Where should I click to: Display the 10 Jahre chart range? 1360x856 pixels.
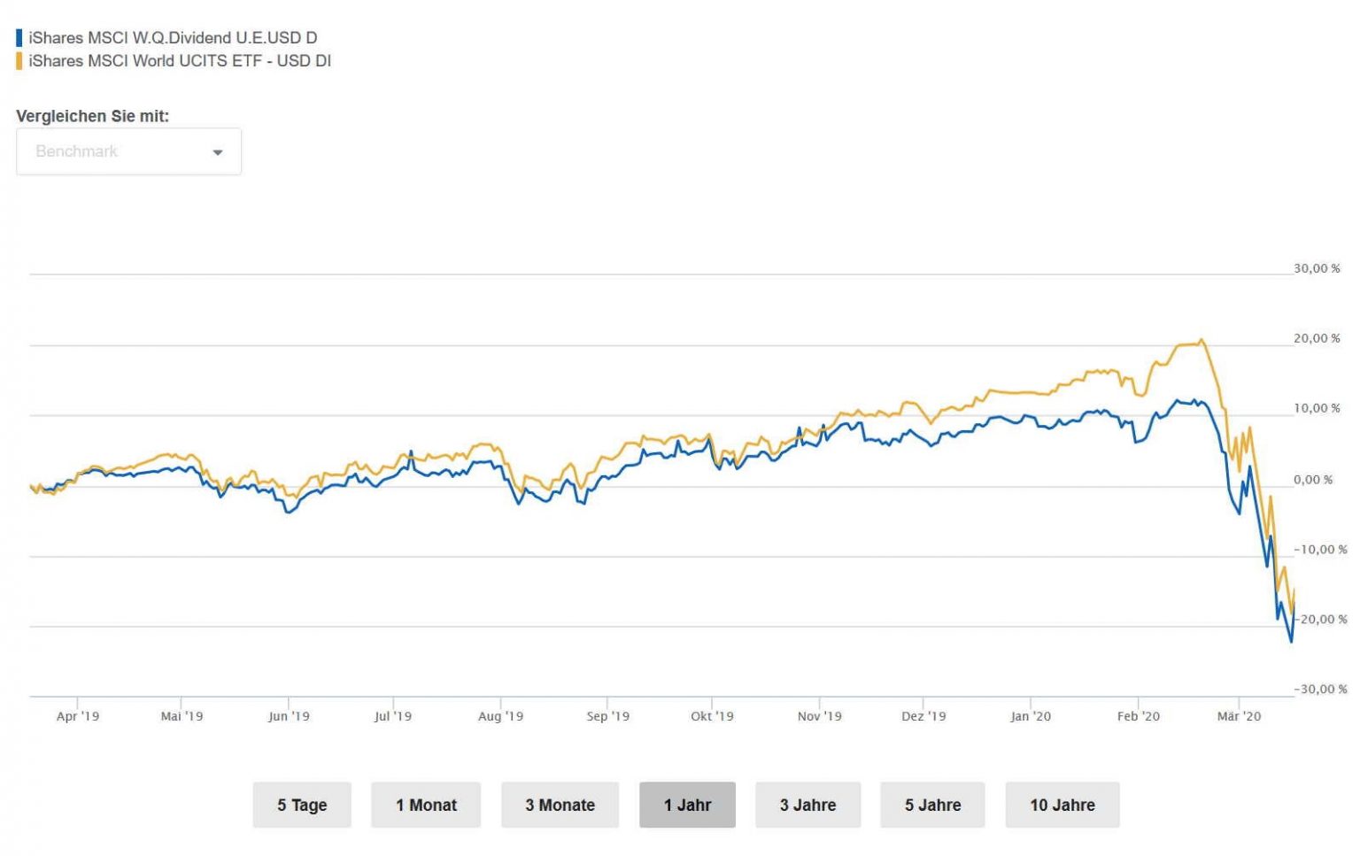point(1062,805)
